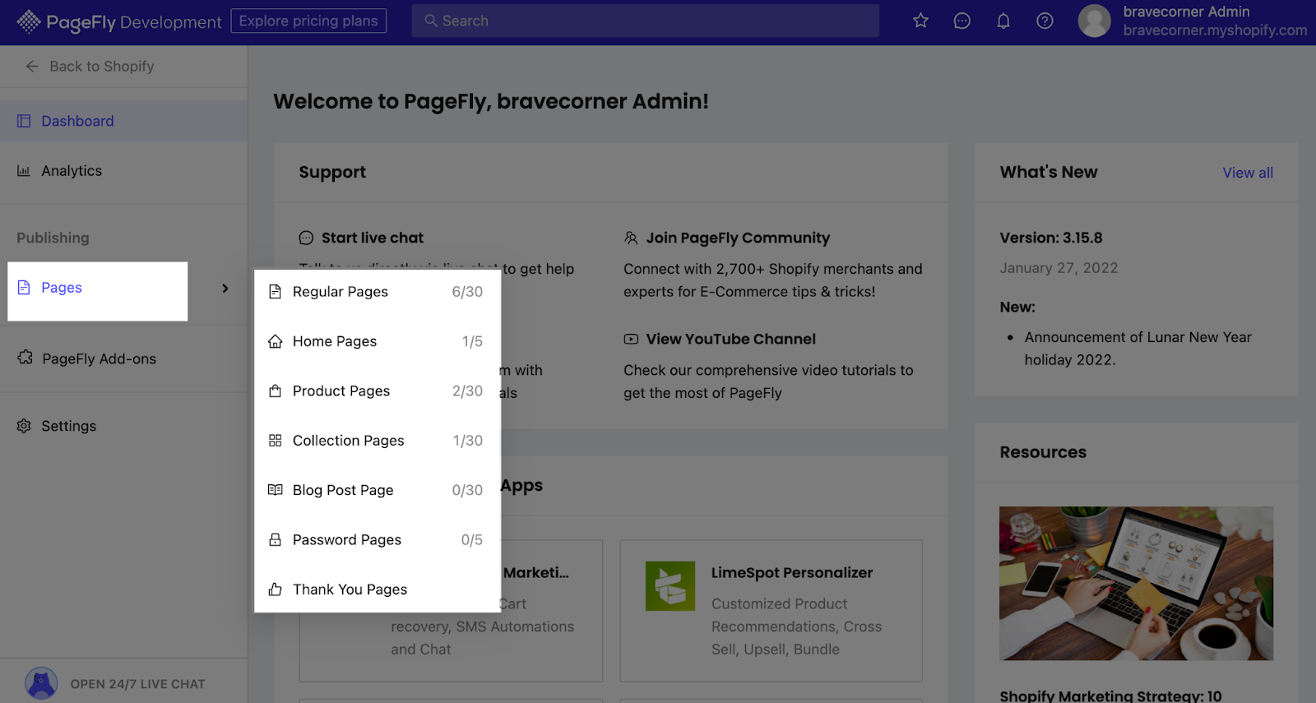Screen dimensions: 1316x703
Task: Open the chat bubble icon in header
Action: coord(962,21)
